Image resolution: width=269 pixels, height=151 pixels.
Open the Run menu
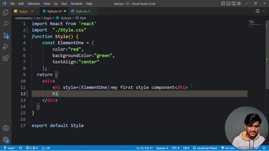pos(64,4)
